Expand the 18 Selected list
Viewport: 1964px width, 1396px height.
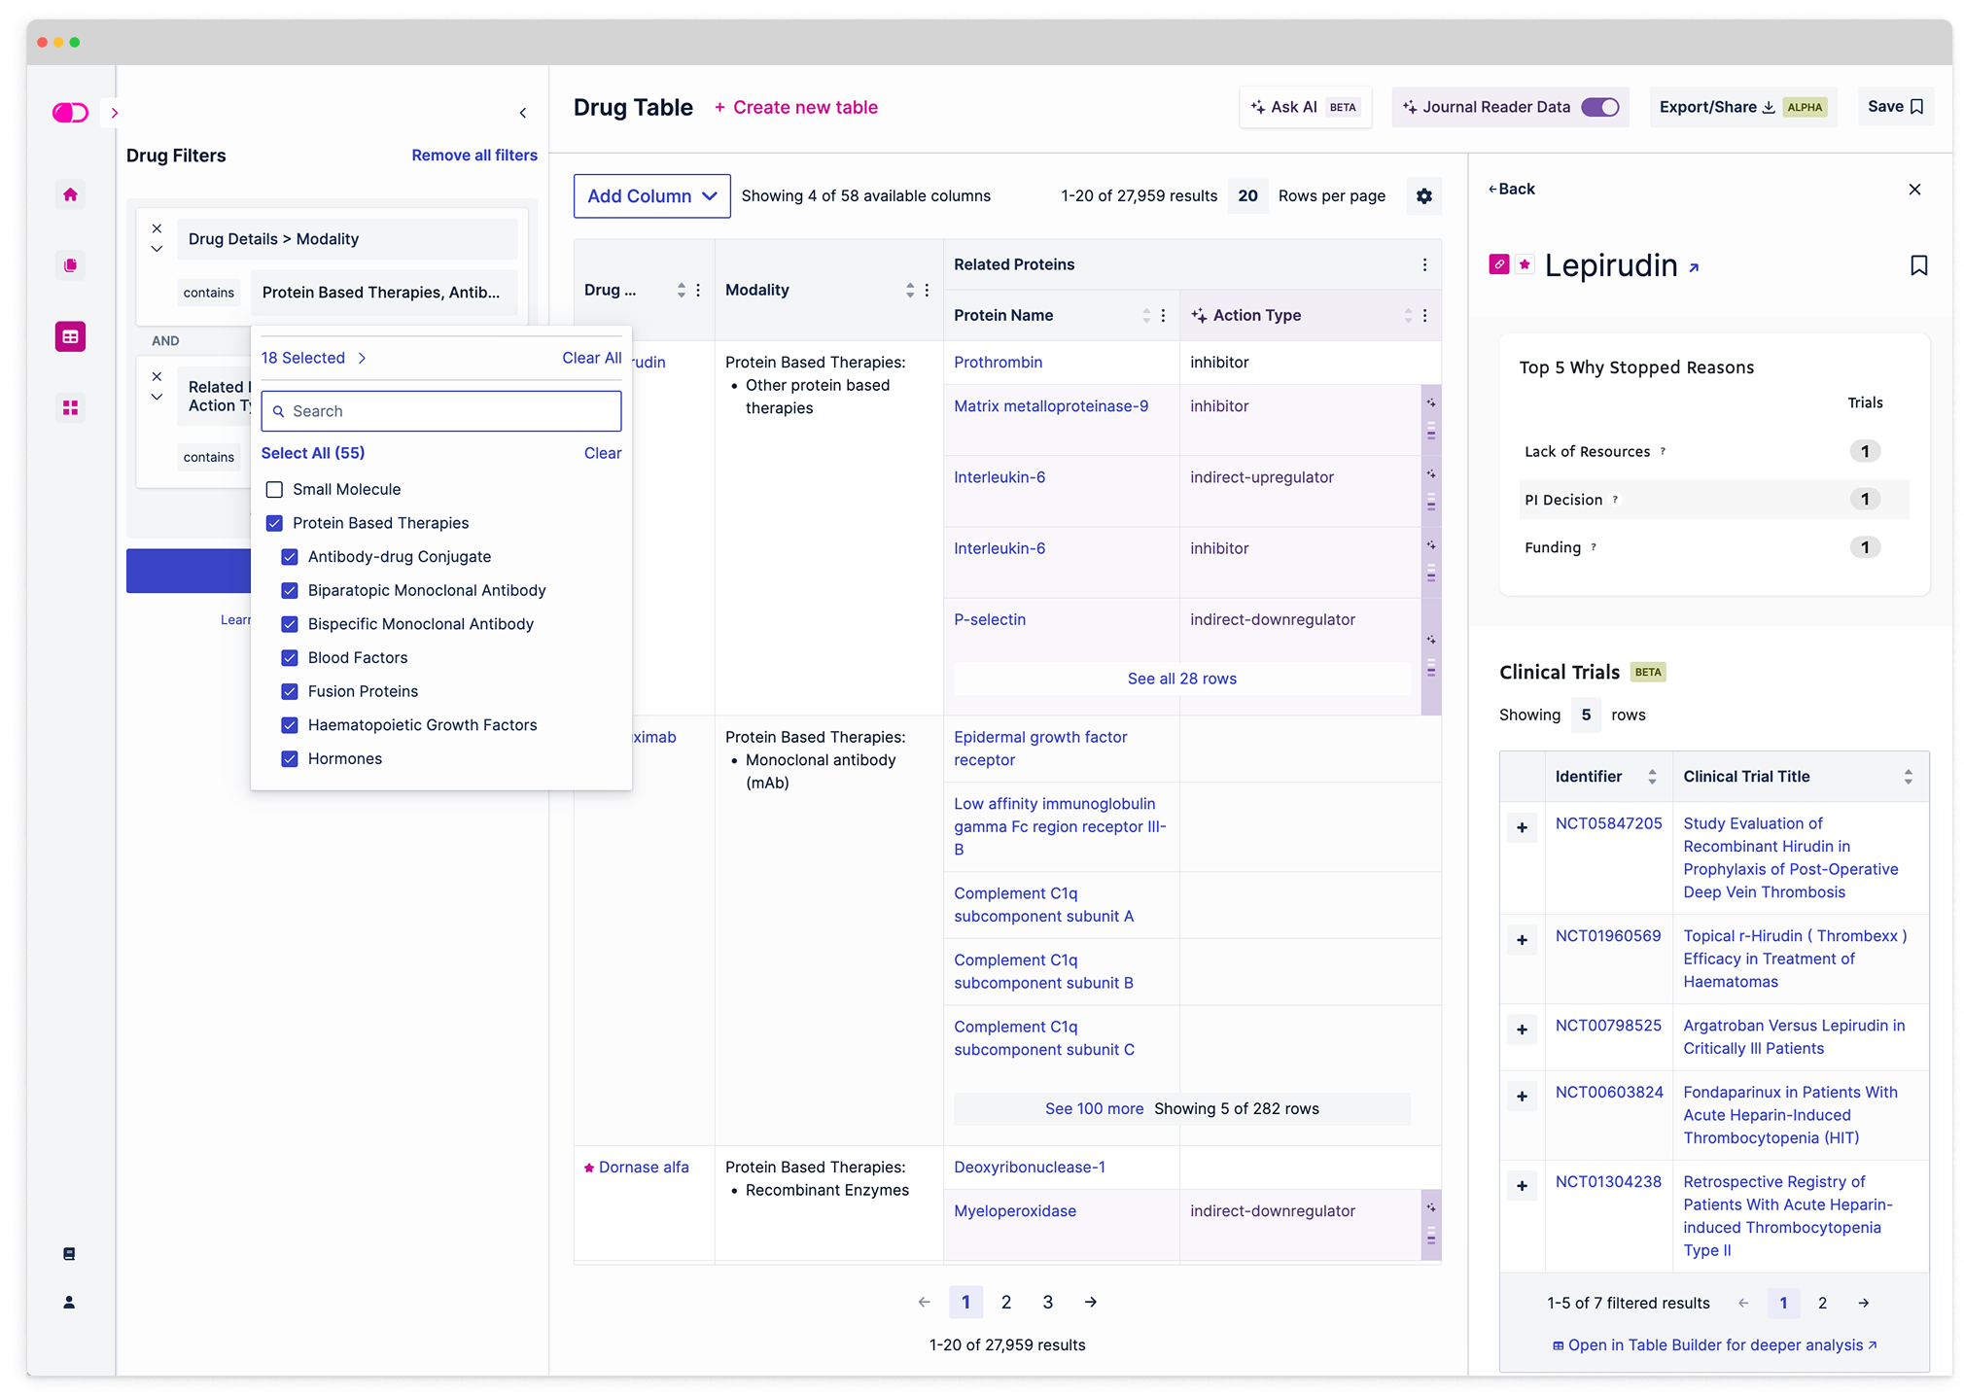tap(313, 358)
